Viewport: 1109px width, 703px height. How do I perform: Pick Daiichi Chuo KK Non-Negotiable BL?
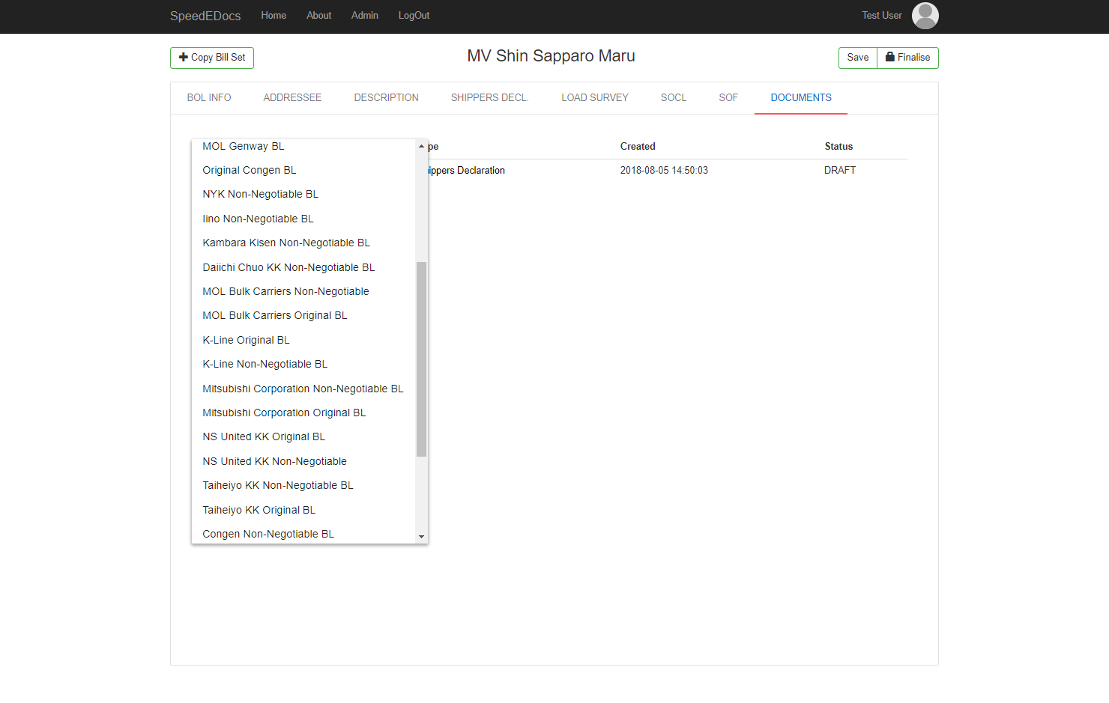pos(303,268)
